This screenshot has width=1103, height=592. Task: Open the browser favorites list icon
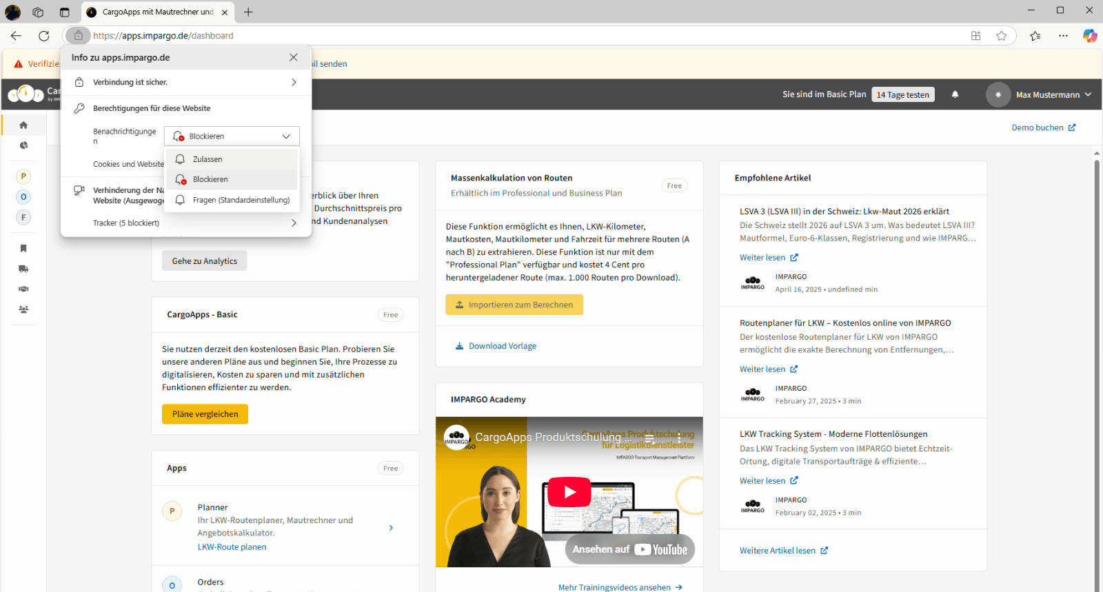click(1035, 35)
